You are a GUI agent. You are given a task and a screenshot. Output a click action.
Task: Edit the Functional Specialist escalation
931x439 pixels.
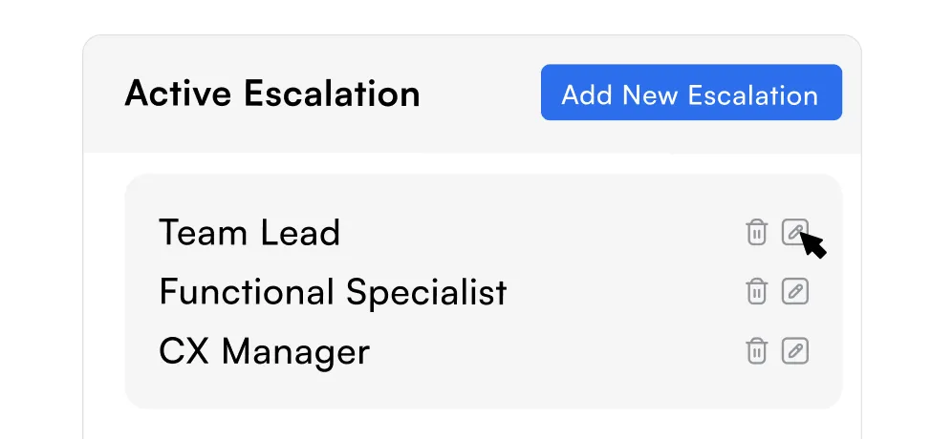pos(794,291)
